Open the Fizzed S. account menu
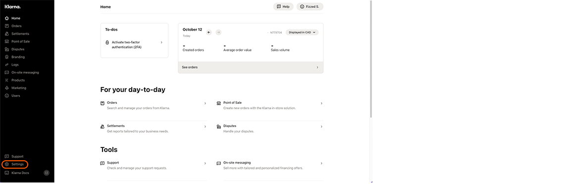The height and width of the screenshot is (184, 561). (x=310, y=6)
